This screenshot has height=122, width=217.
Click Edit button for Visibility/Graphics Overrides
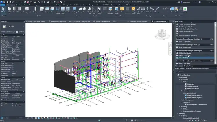18,45
